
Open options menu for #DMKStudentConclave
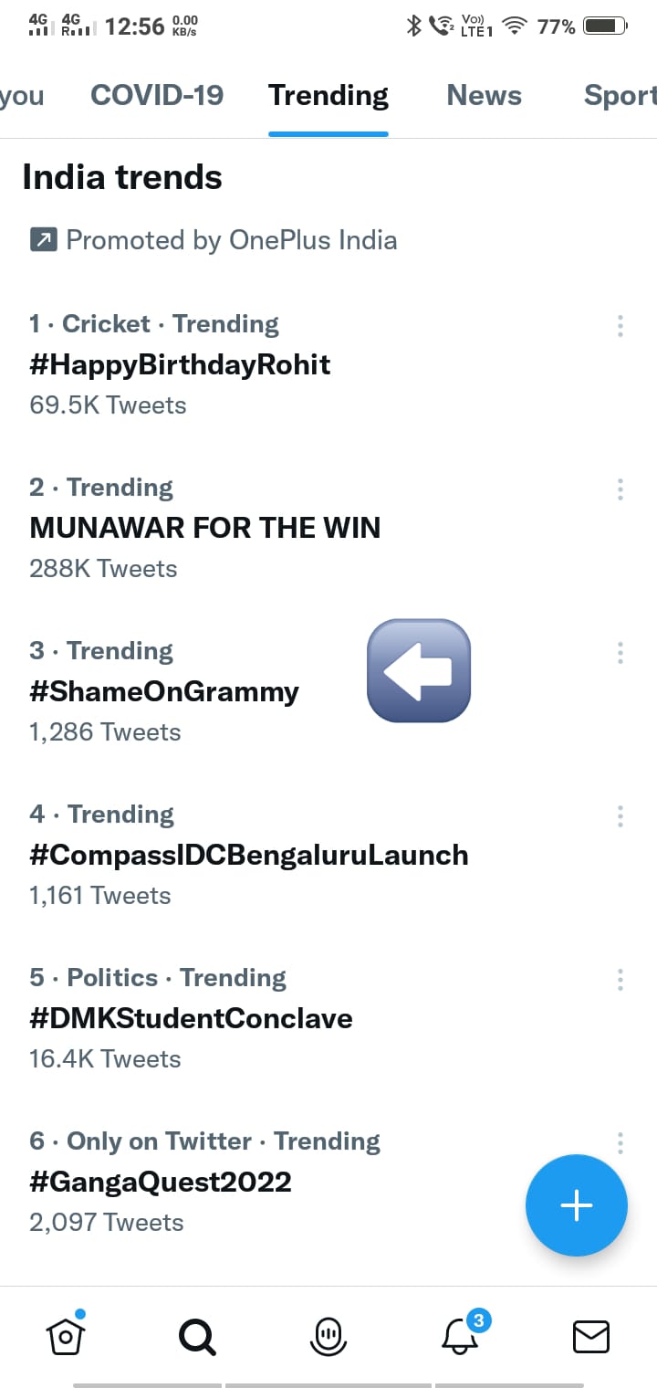tap(620, 979)
